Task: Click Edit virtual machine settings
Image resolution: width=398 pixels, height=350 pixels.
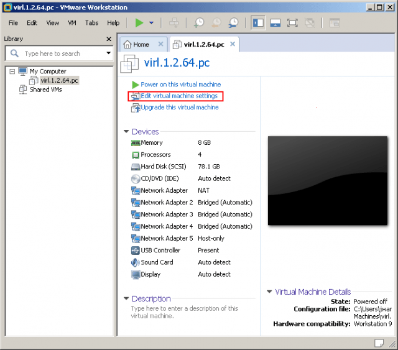Action: (179, 96)
